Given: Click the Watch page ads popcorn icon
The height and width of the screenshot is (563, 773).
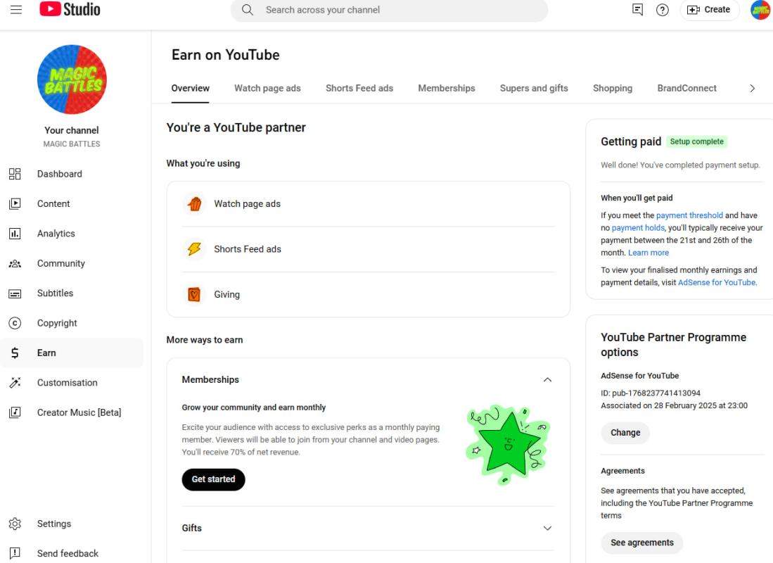Looking at the screenshot, I should point(194,203).
